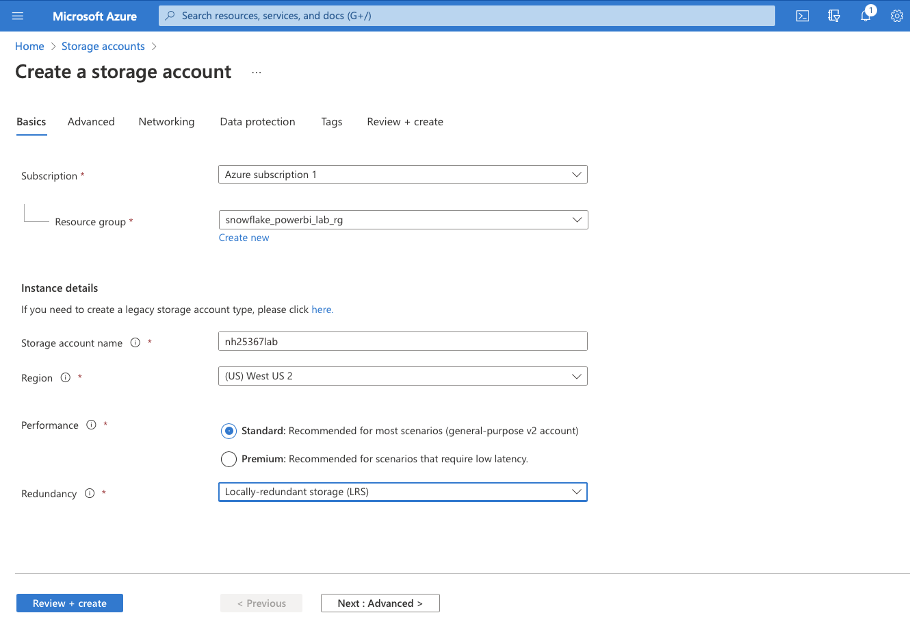The image size is (910, 626).
Task: Click the Storage account name field
Action: click(x=402, y=342)
